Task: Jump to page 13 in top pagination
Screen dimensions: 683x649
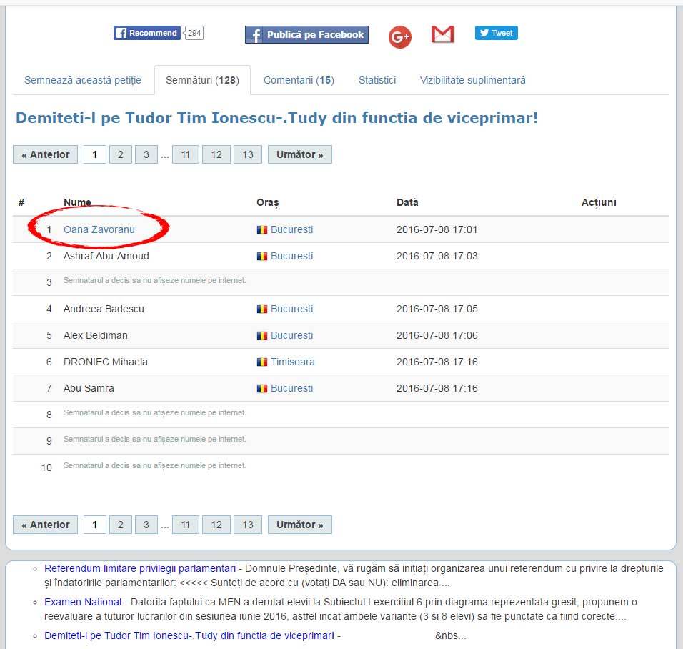Action: pos(248,154)
